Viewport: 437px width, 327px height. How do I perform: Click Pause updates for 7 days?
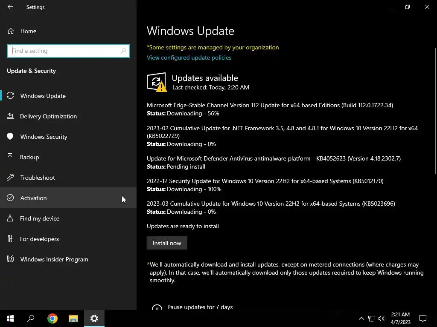pos(200,307)
